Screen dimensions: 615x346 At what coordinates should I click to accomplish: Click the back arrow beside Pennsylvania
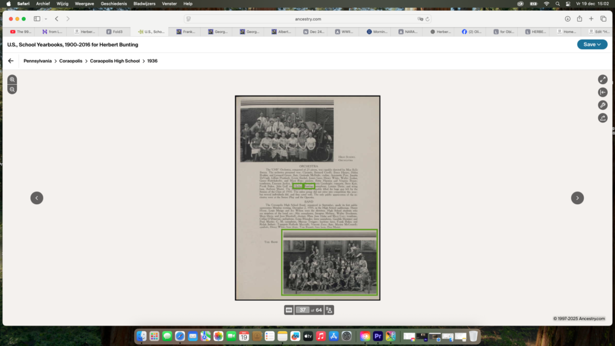11,61
